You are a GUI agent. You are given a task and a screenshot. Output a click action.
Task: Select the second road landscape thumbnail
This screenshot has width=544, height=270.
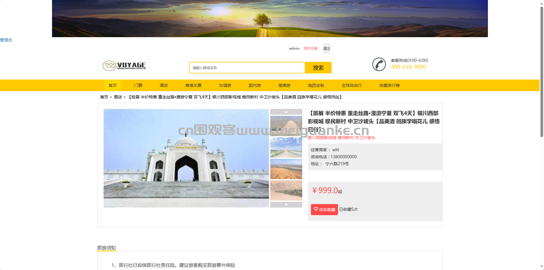coord(286,147)
